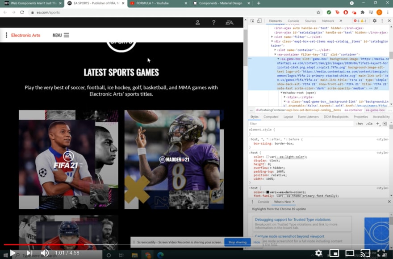Screen dimensions: 393x259
Task: Hide the Screencastify sharing notification
Action: (256, 242)
